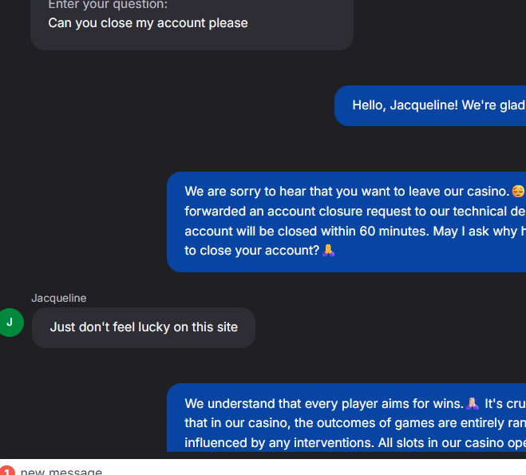Click the white new message bar
This screenshot has height=475, width=526.
click(x=263, y=467)
